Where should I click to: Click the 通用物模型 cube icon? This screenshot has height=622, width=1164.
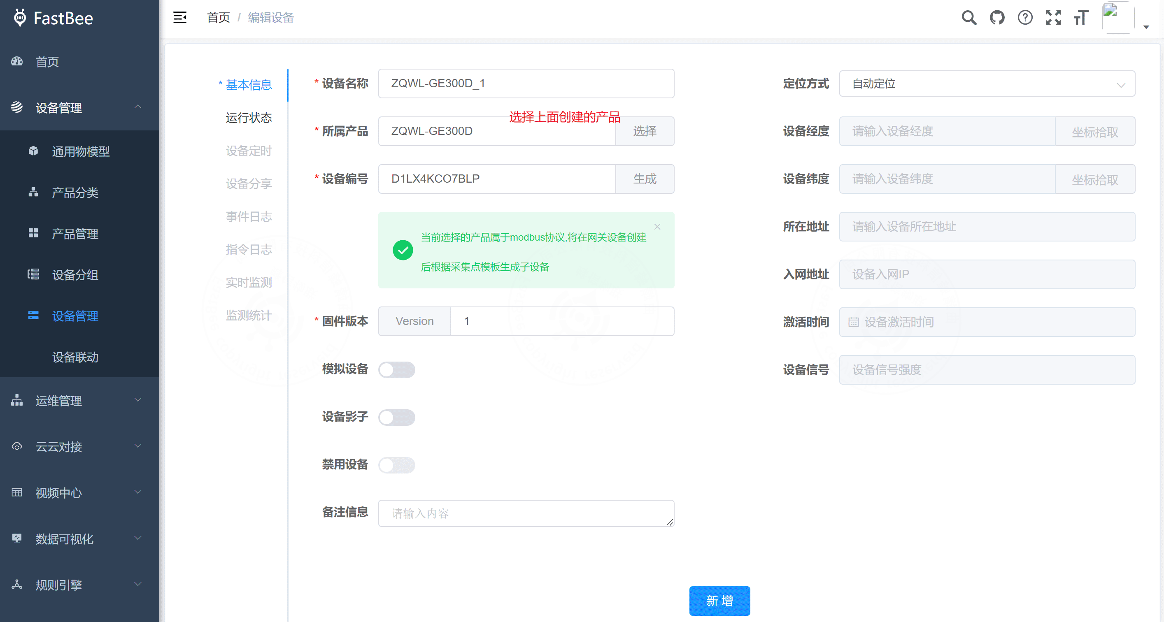pyautogui.click(x=33, y=151)
